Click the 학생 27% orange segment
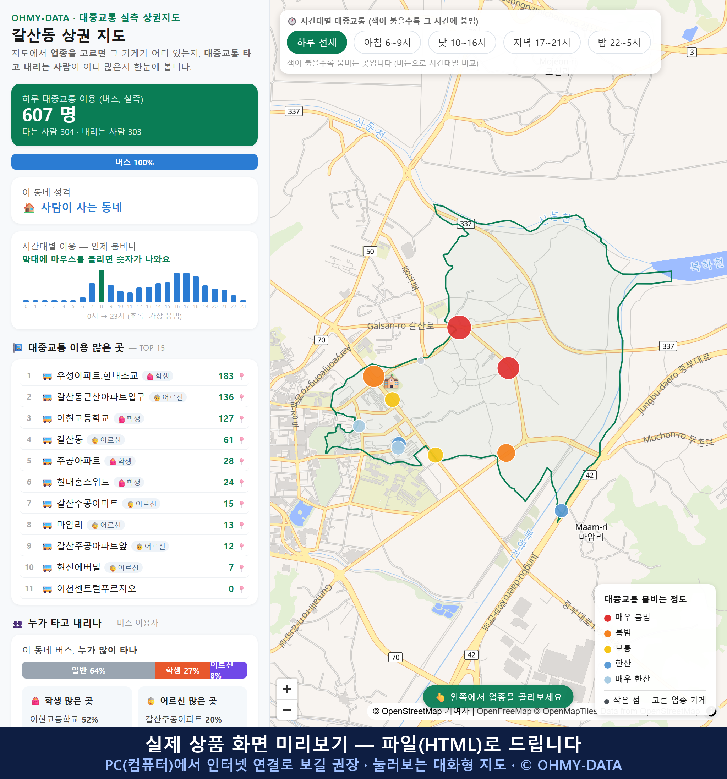The width and height of the screenshot is (727, 779). 182,670
